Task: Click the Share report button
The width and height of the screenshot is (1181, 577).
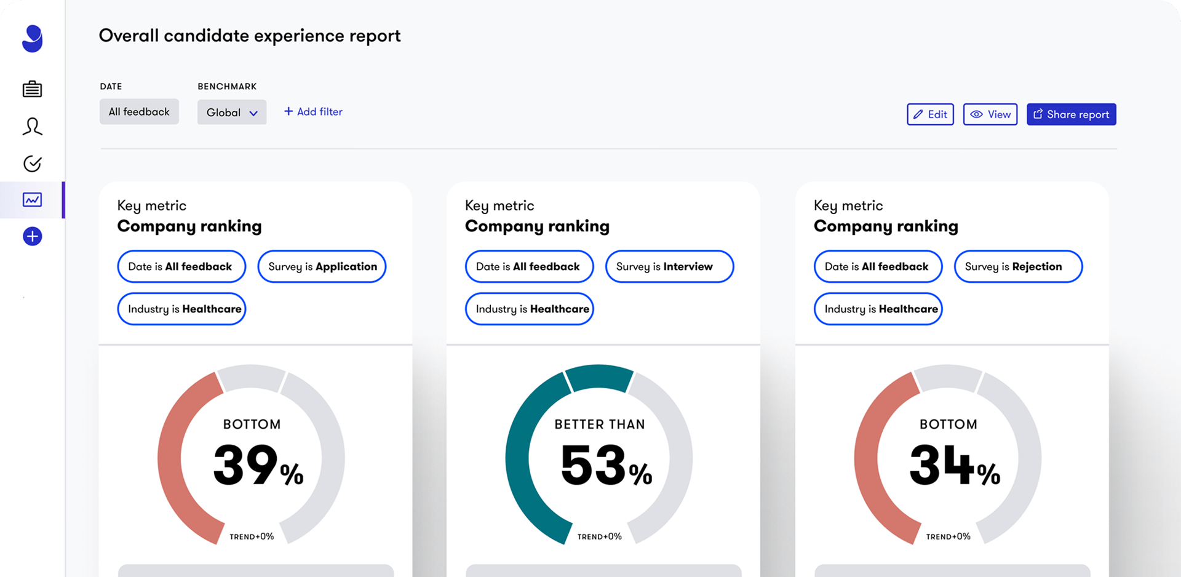Action: click(1072, 114)
